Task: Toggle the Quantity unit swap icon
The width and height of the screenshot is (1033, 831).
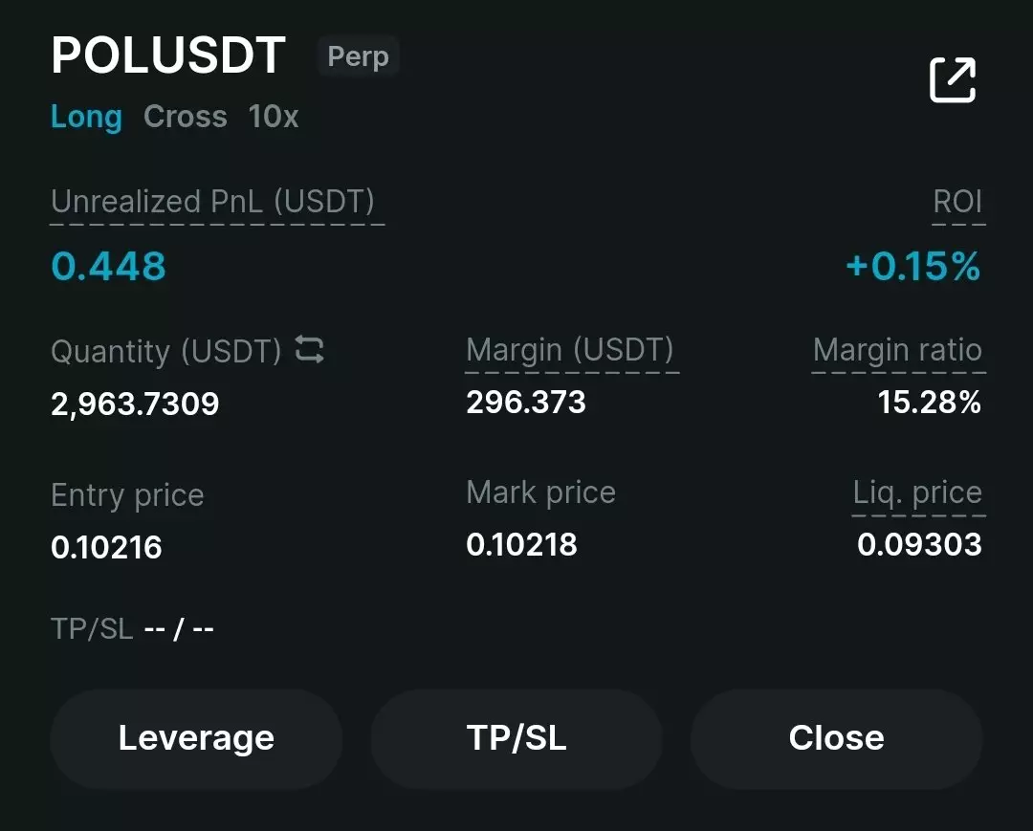Action: [309, 349]
